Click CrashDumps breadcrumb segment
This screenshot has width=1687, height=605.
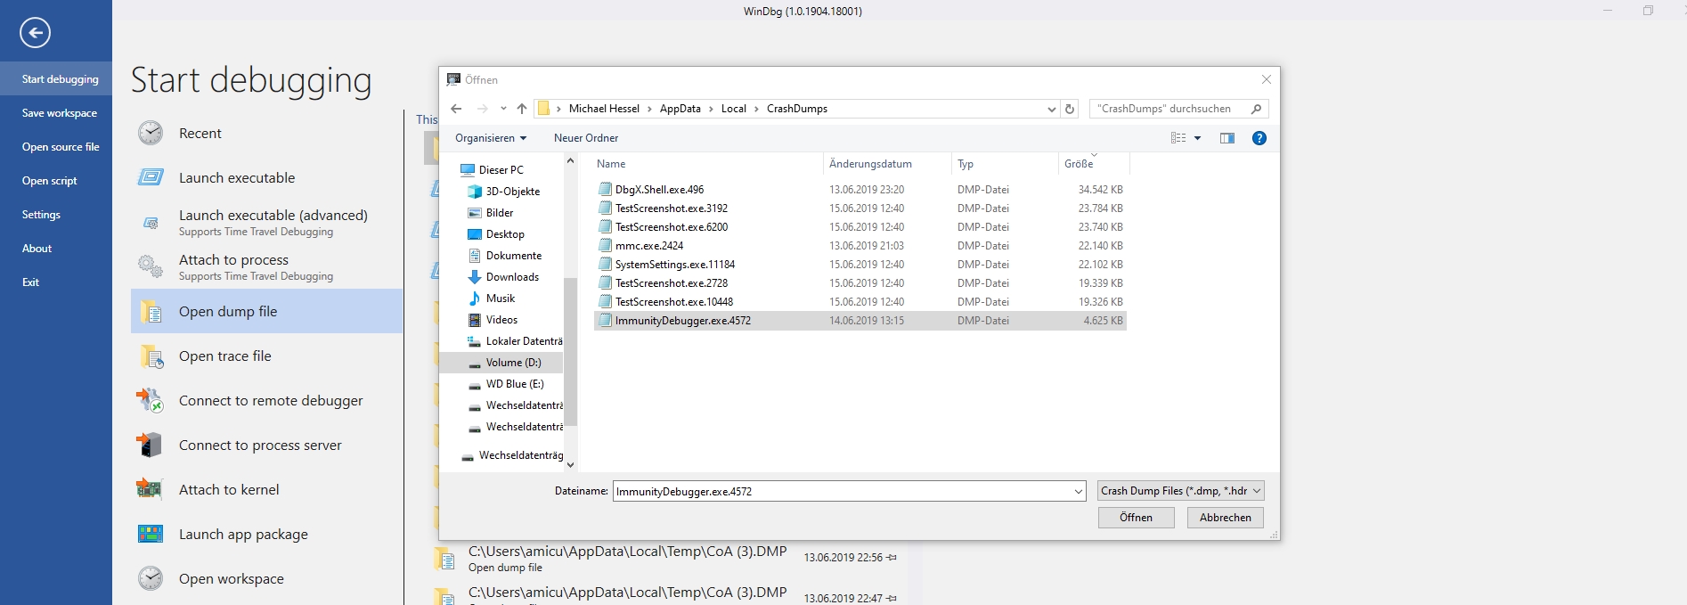click(797, 109)
